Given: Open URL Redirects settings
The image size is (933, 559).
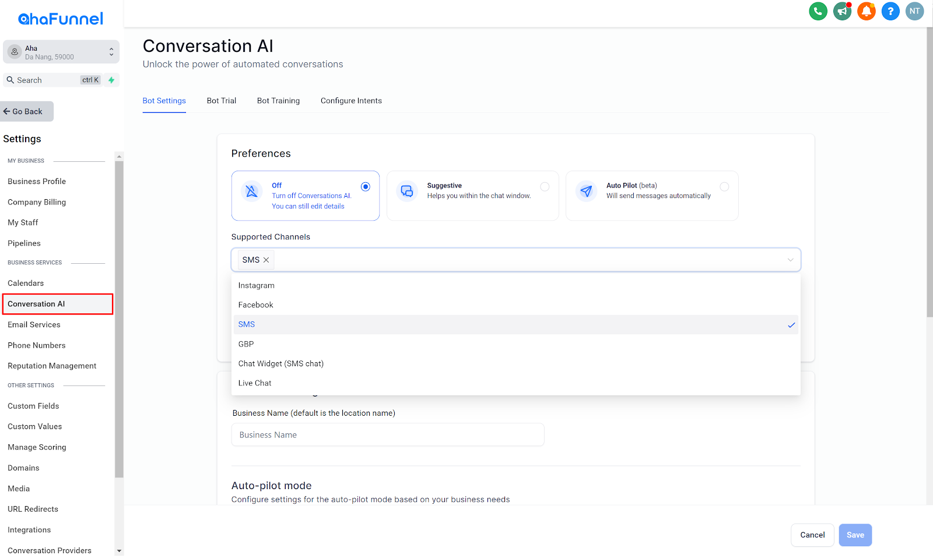Looking at the screenshot, I should tap(33, 509).
